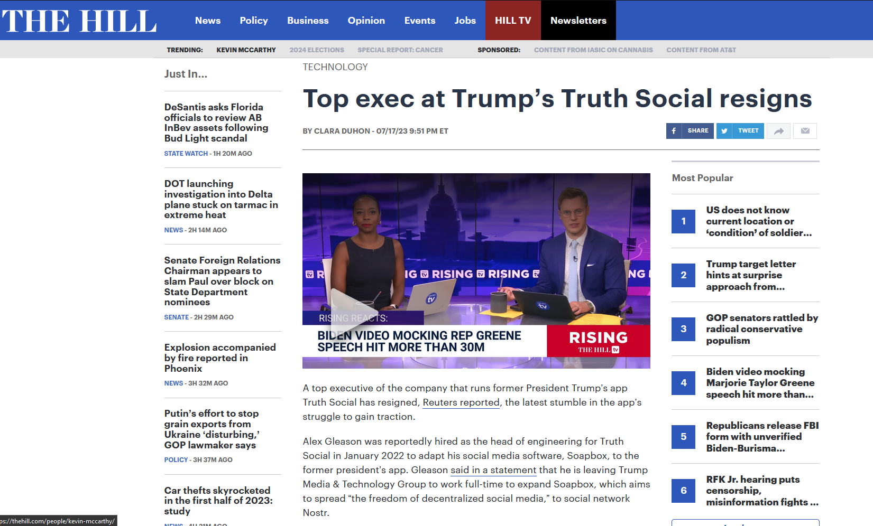
Task: Open the 'Reuters reported' link
Action: pyautogui.click(x=461, y=402)
